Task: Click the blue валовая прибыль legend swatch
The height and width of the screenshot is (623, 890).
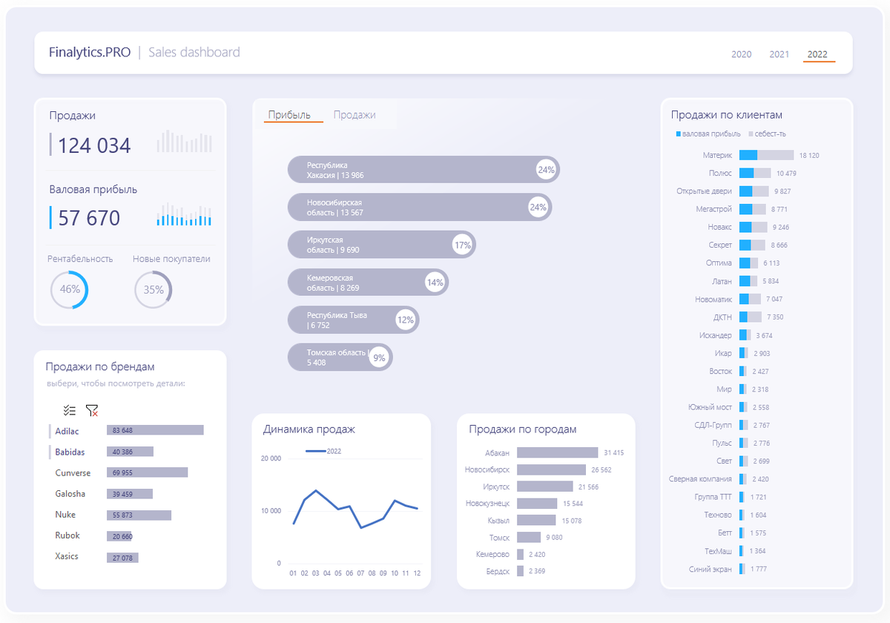Action: (678, 133)
